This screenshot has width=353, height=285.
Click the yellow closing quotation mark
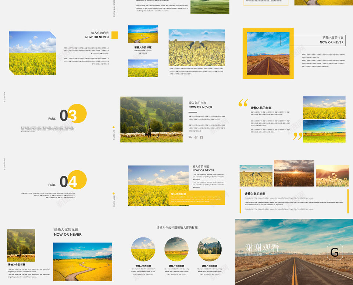tap(297, 136)
